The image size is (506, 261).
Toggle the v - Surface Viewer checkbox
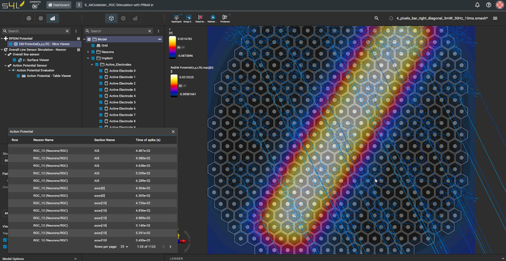(14, 60)
